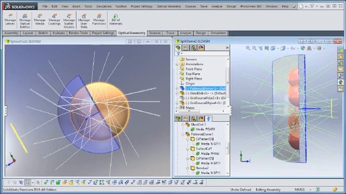Open Simulation menu in menu bar
Image resolution: width=346 pixels, height=194 pixels.
click(x=104, y=6)
